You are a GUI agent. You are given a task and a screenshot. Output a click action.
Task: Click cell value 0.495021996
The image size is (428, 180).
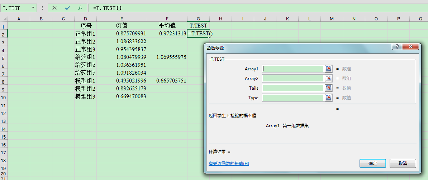pos(122,81)
